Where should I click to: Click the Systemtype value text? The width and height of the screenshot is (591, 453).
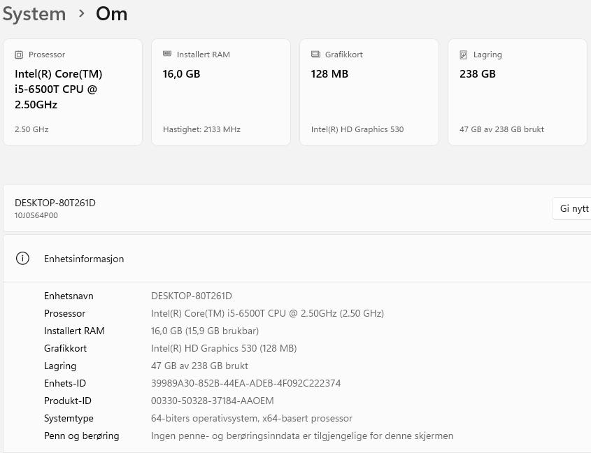(251, 418)
